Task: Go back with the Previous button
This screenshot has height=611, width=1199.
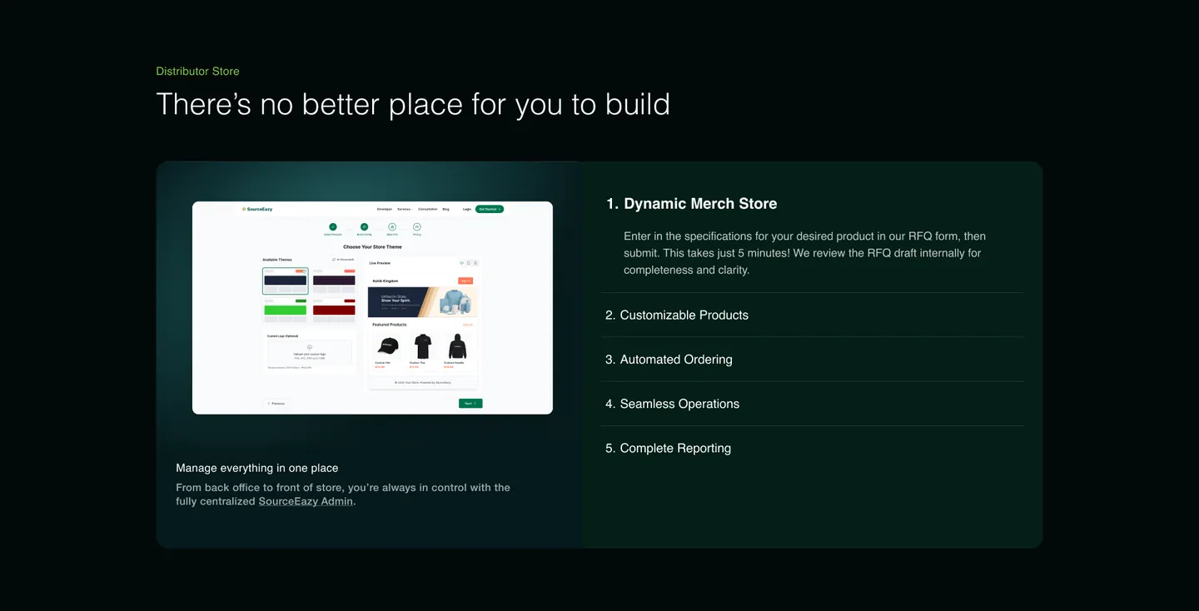Action: click(x=276, y=404)
